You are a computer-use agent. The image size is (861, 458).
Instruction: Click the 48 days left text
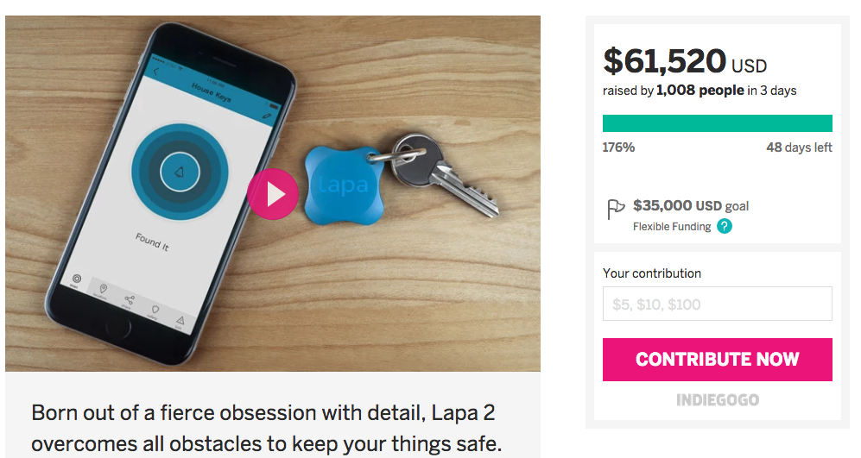[799, 147]
